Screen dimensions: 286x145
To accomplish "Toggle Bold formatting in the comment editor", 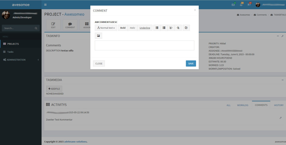I will [123, 28].
